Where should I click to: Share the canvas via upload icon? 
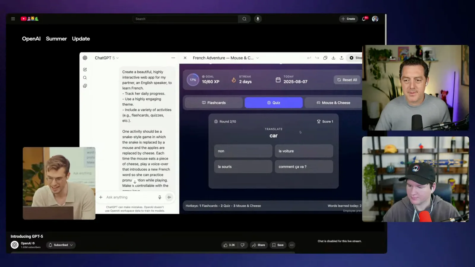tap(341, 58)
